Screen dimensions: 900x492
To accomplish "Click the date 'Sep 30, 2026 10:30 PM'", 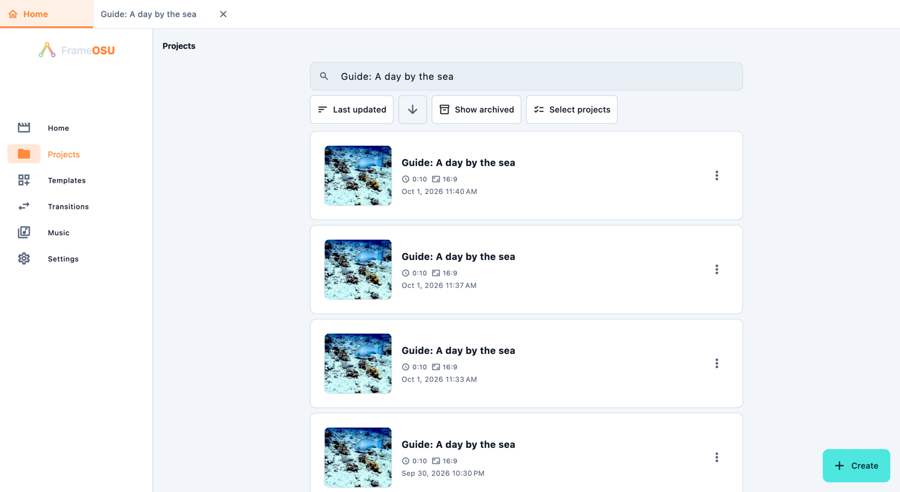I will 443,474.
